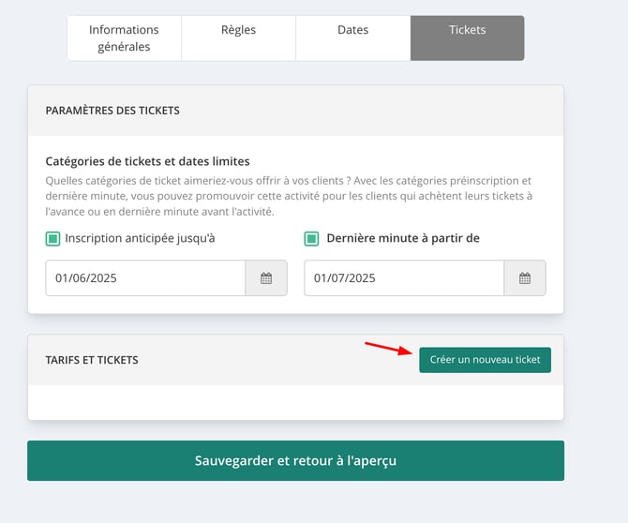Screen dimensions: 628x523
Task: Click the red arrow pointing at create button
Action: pos(388,348)
